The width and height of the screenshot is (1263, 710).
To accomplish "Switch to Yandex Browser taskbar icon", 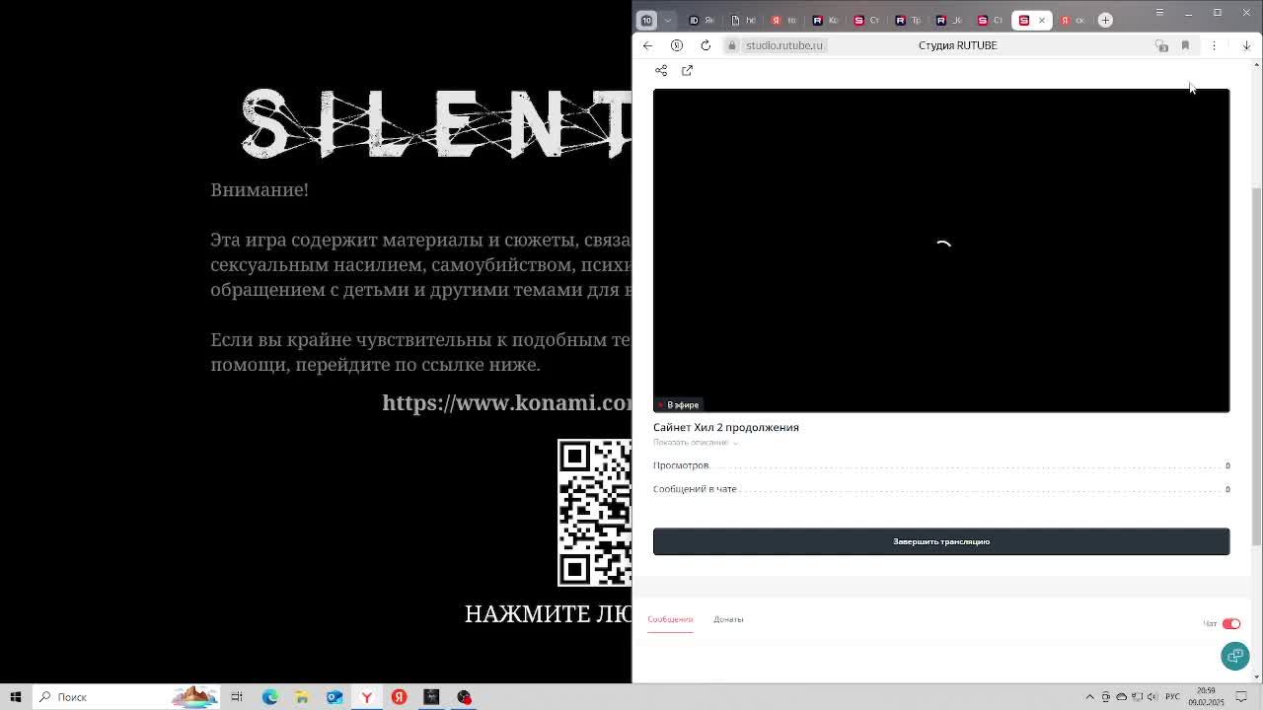I will tap(366, 697).
